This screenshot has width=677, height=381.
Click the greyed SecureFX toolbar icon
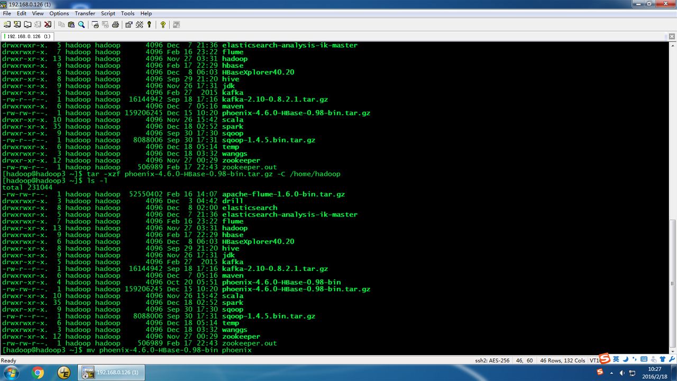[177, 24]
